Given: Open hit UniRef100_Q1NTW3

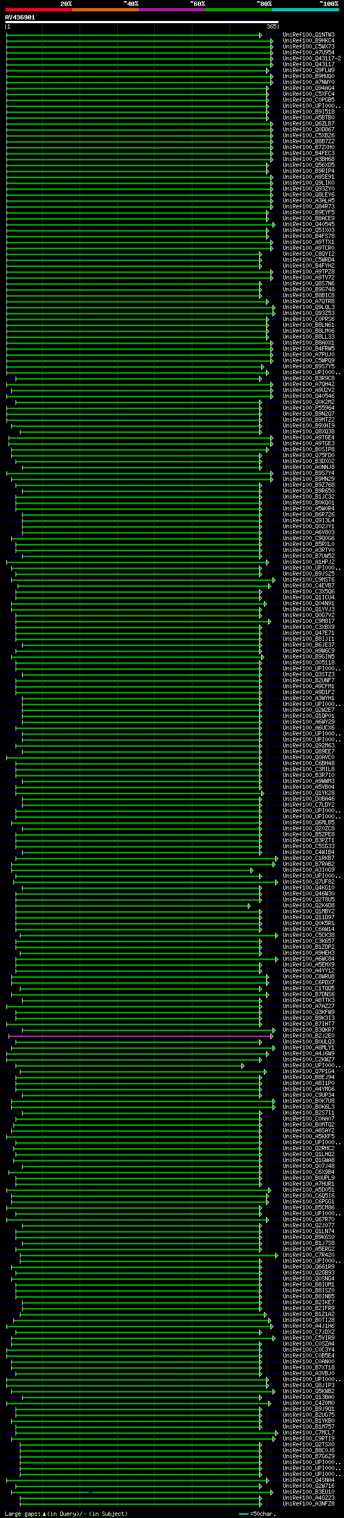Looking at the screenshot, I should pyautogui.click(x=309, y=35).
